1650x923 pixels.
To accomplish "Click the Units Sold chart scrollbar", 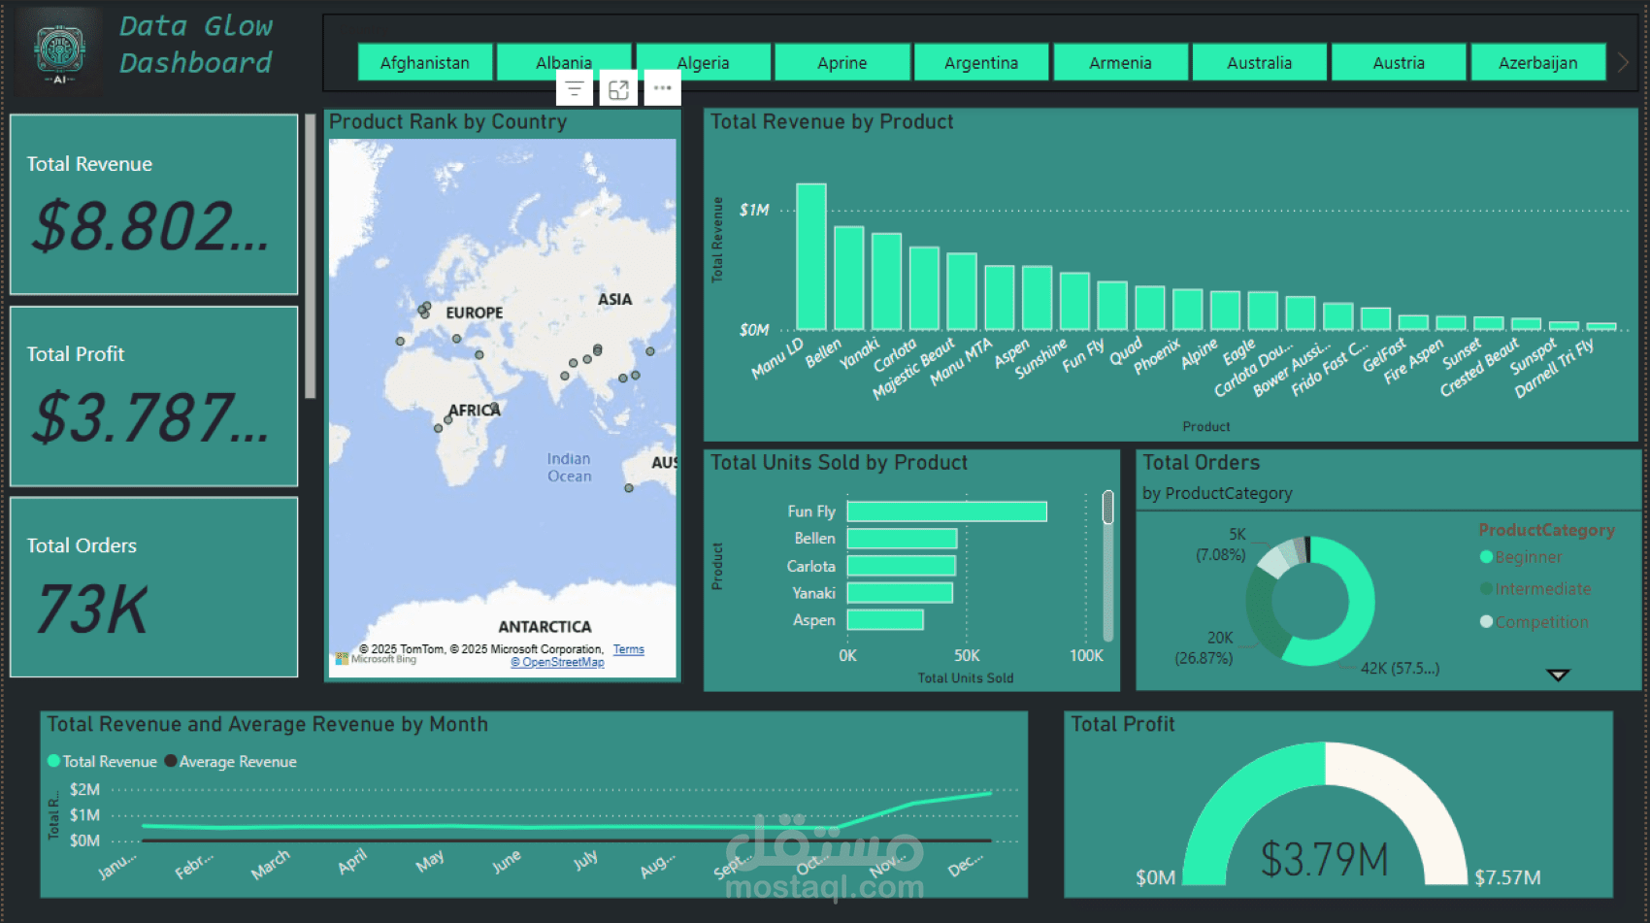I will 1107,508.
